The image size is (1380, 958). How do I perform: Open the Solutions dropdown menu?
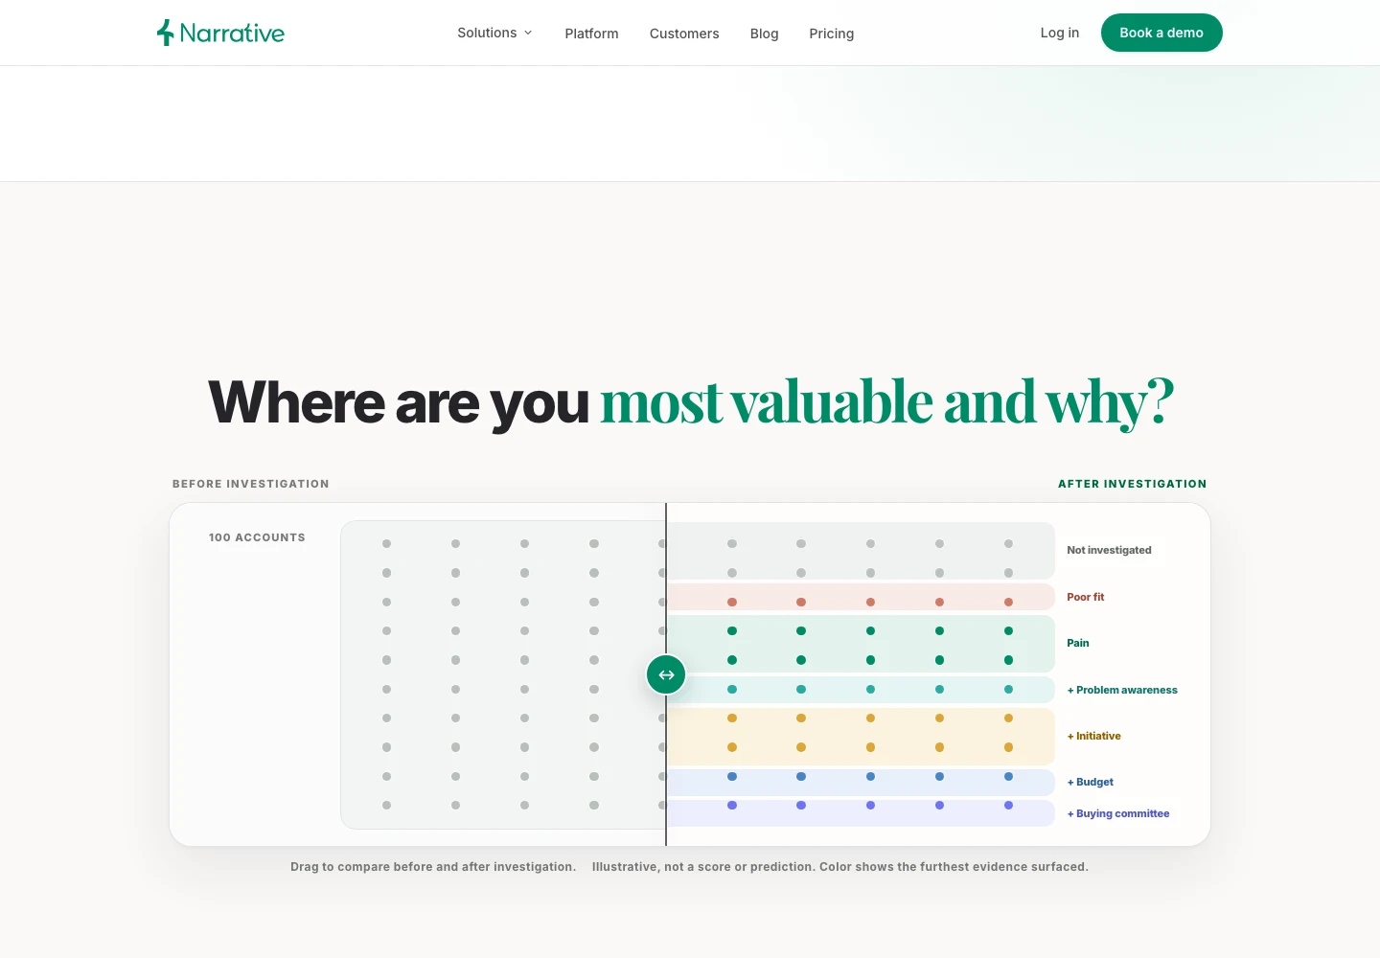[494, 33]
